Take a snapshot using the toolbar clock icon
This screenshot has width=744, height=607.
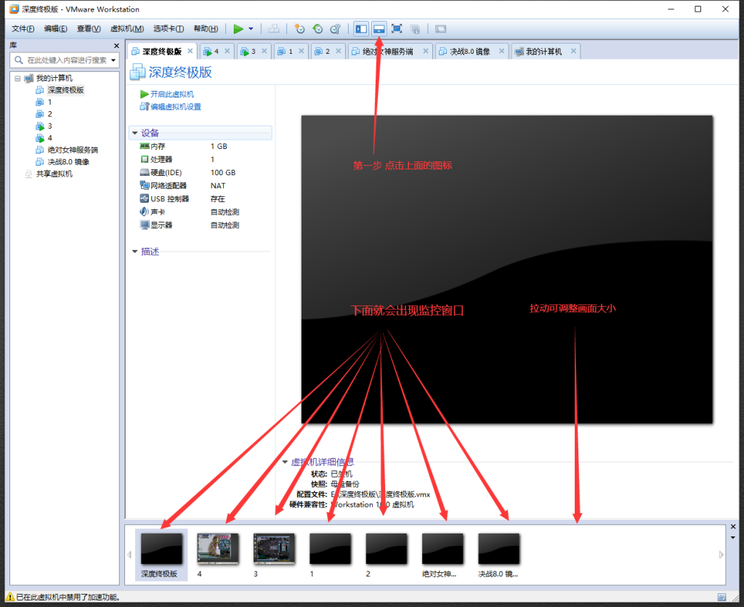[299, 29]
